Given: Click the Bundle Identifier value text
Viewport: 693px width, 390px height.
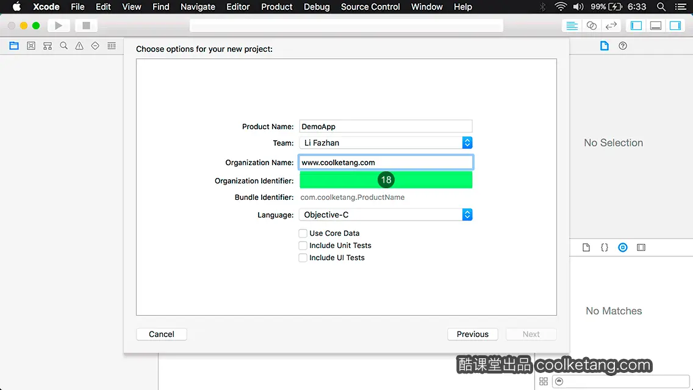Looking at the screenshot, I should tap(352, 197).
